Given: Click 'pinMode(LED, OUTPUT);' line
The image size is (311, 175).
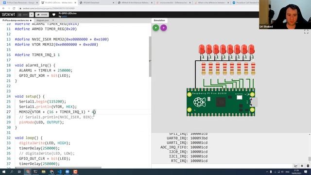Looking at the screenshot, I should point(41,122).
